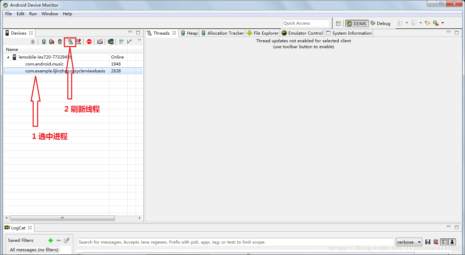Close the Threads tab

[x=174, y=33]
